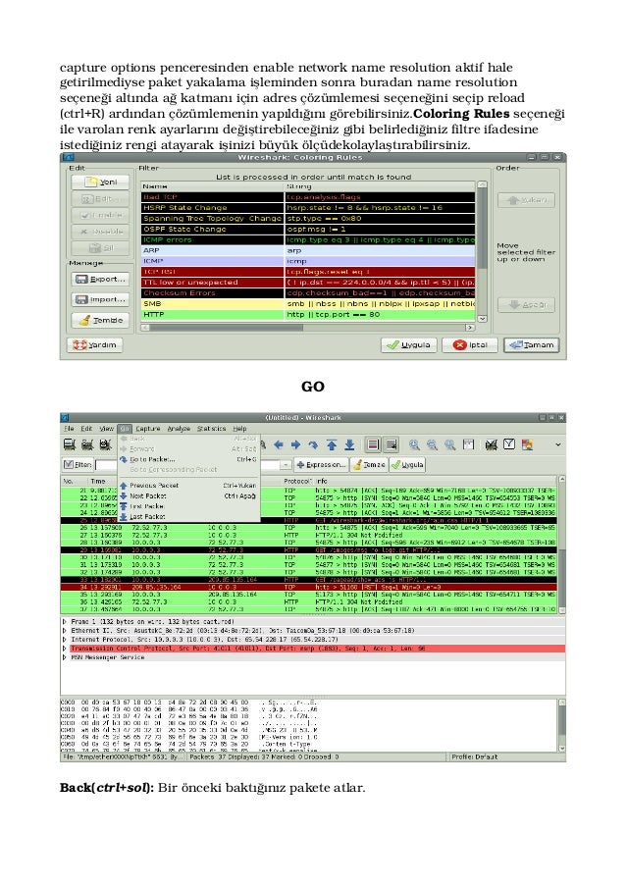626x886 pixels.
Task: Click the blue go back arrow icon
Action: coord(279,444)
